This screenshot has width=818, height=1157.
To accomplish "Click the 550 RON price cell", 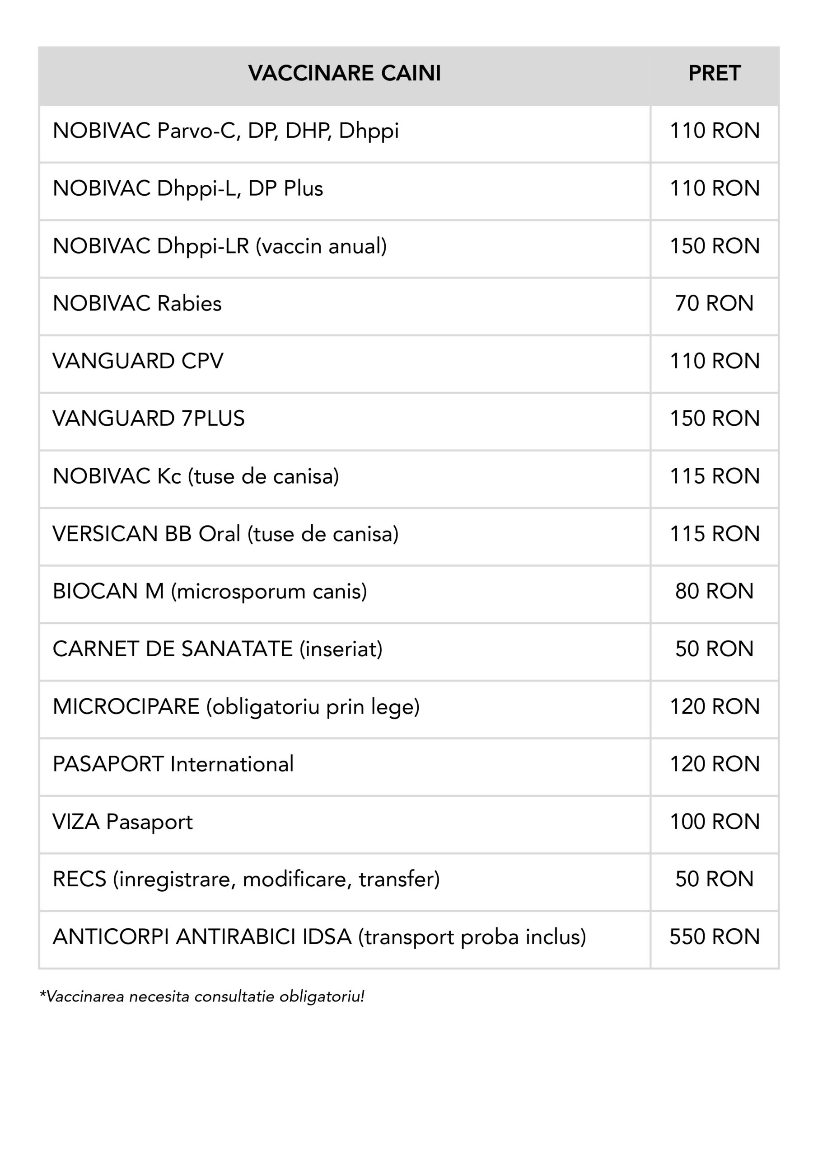I will coord(714,937).
